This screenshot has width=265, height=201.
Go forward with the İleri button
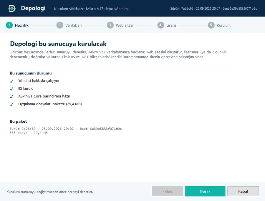[x=205, y=191]
